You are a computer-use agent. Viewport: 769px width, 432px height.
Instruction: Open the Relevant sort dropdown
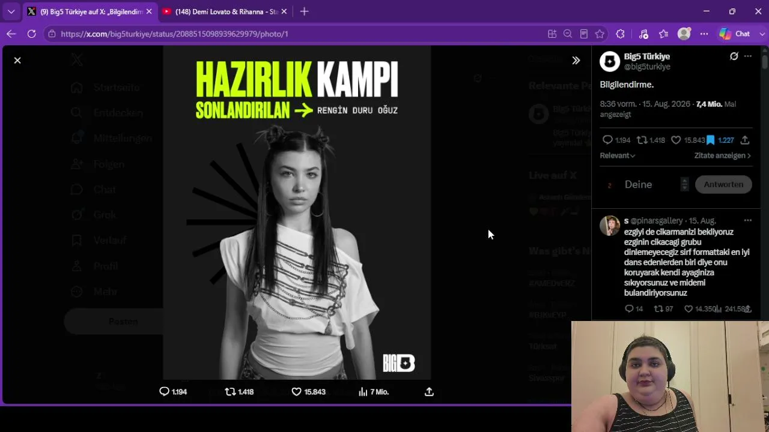(x=618, y=155)
